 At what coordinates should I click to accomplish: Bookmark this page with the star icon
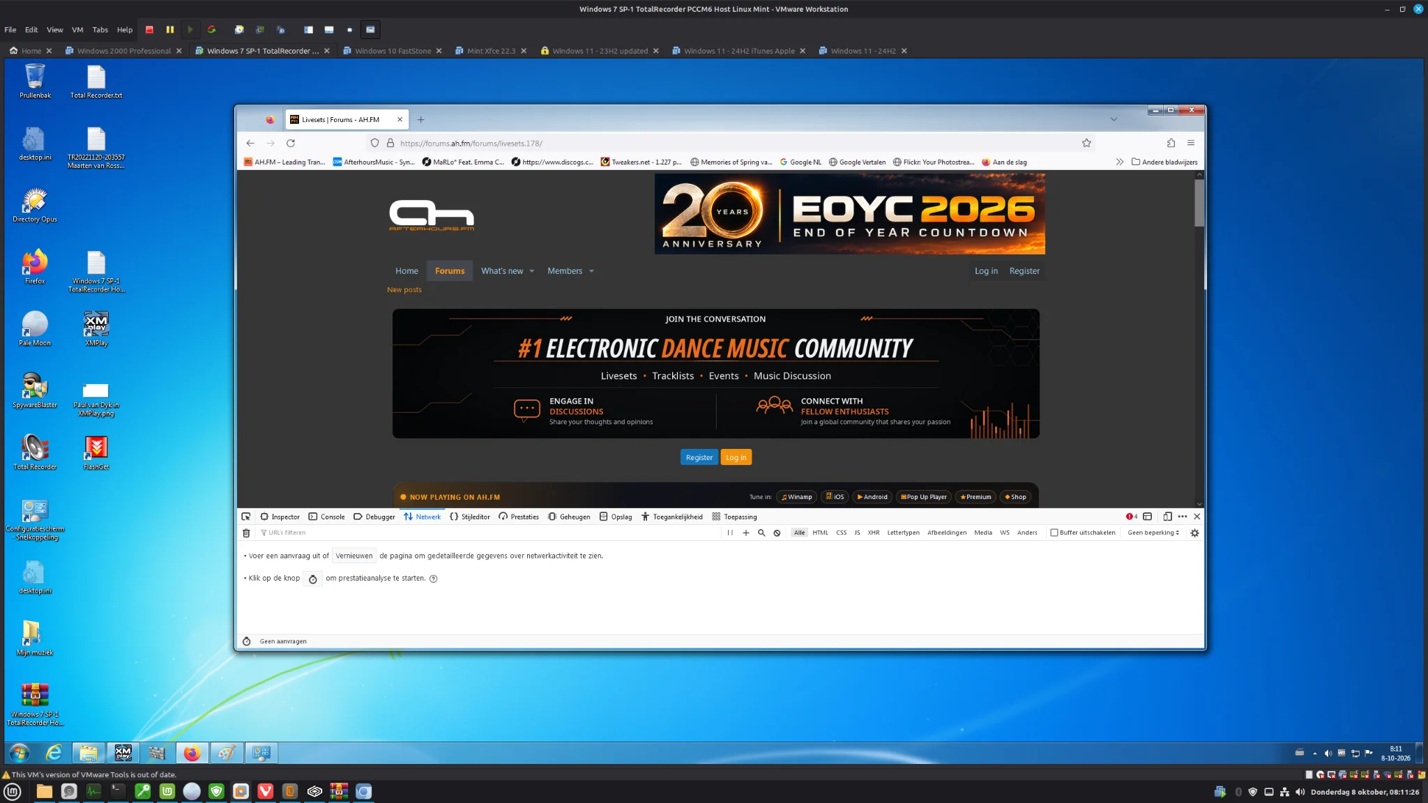[x=1086, y=143]
